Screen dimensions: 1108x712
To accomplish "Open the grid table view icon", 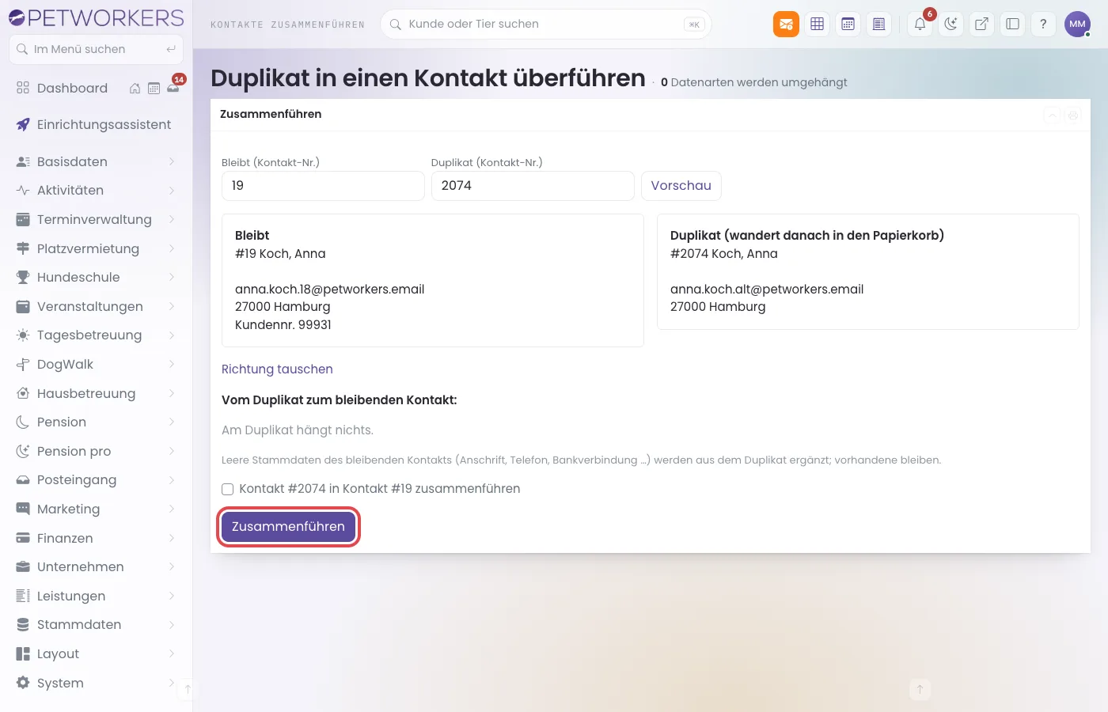I will tap(818, 24).
